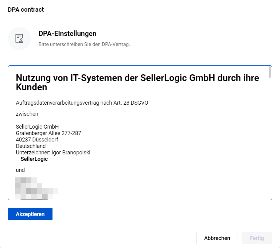Click the 'zwischen' text line
The image size is (280, 248).
[x=27, y=114]
